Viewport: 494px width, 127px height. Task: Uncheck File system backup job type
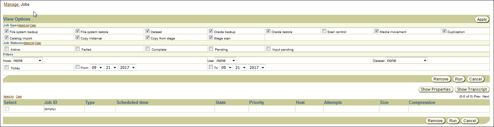pos(6,31)
